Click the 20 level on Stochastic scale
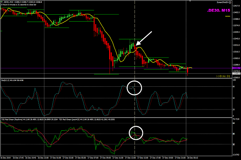Screen dimensions: 241x160 click(x=234, y=109)
